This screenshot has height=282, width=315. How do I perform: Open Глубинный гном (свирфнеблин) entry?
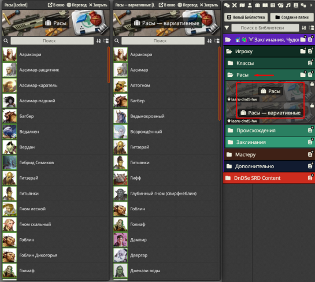pos(165,194)
